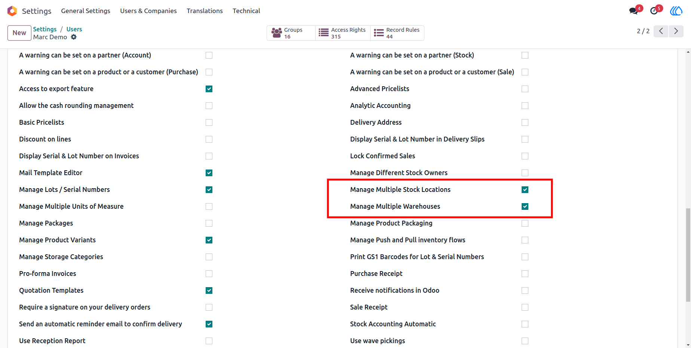
Task: Click the user avatar icon in top right
Action: 676,11
